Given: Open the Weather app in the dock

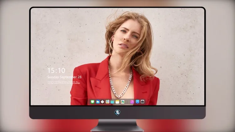Looking at the screenshot, I should click(98, 102).
